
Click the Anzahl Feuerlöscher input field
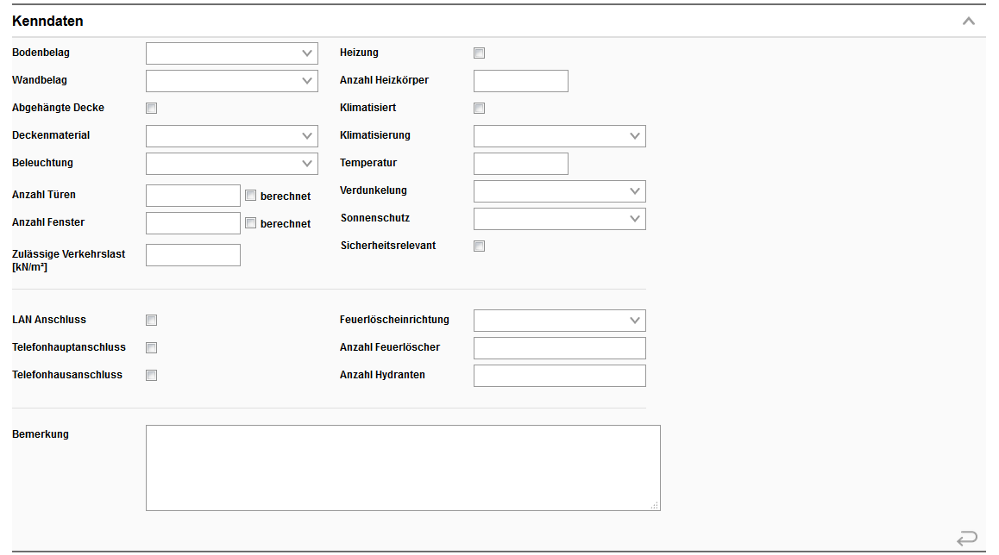559,348
